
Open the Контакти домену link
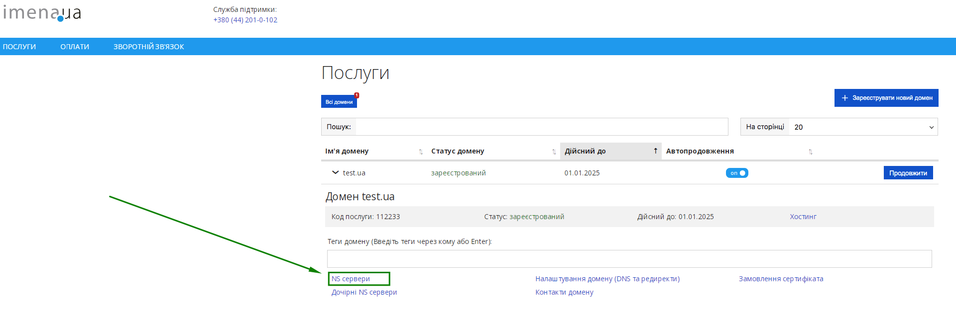(x=564, y=292)
